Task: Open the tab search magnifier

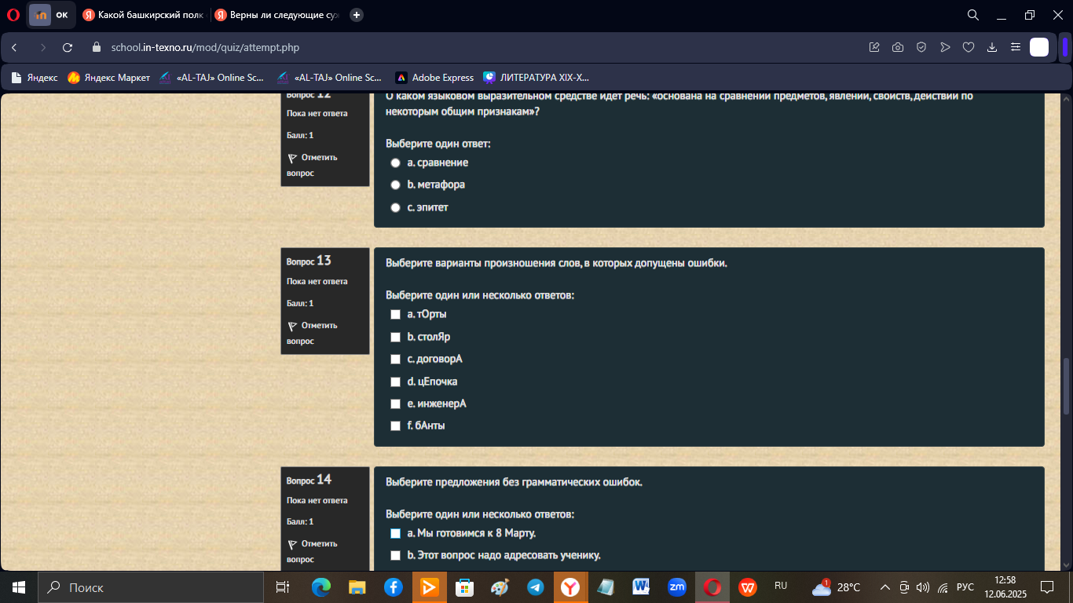Action: click(x=972, y=15)
